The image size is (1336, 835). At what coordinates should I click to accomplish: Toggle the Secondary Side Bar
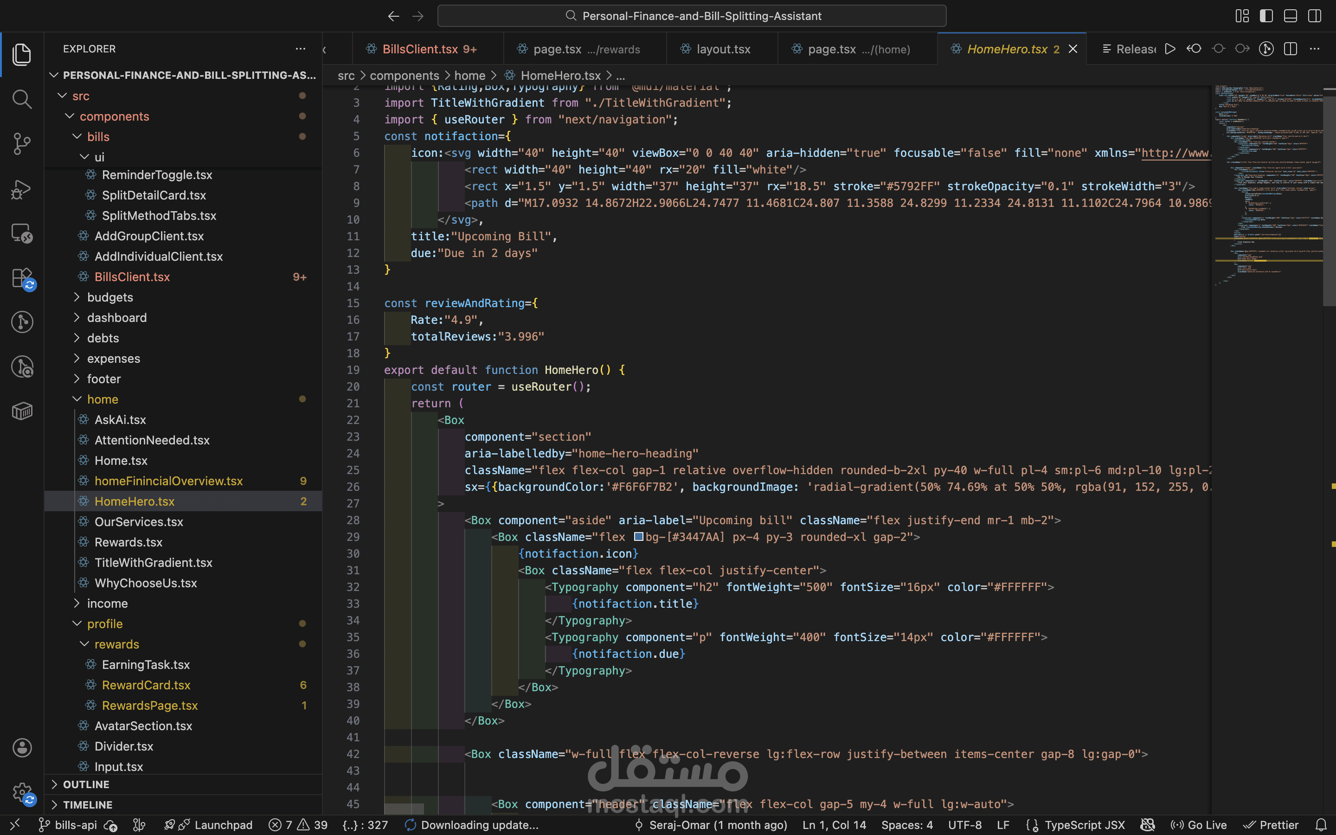click(x=1315, y=16)
